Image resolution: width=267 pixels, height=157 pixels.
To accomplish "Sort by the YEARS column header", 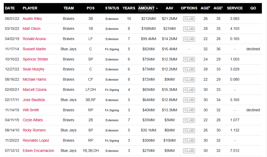I will tap(129, 8).
